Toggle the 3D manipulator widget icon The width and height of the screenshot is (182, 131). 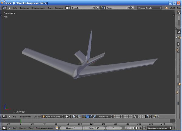tap(84, 116)
